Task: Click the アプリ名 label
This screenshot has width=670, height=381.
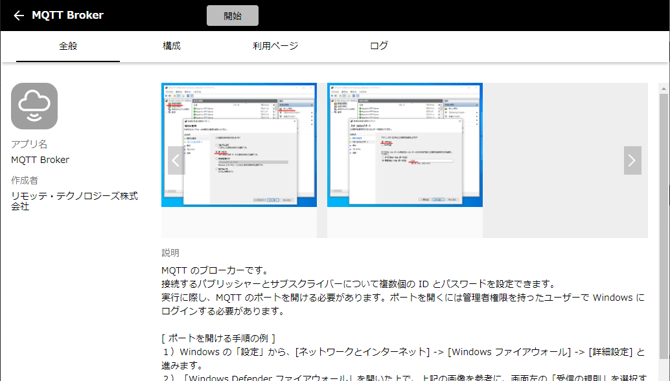Action: pyautogui.click(x=29, y=144)
